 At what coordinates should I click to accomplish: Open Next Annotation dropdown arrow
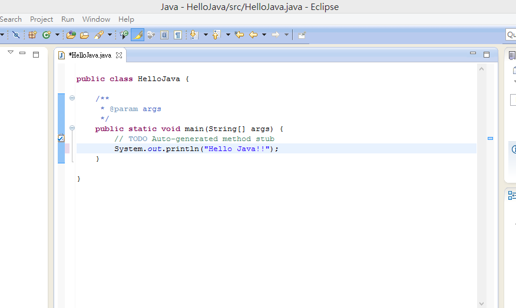point(206,35)
